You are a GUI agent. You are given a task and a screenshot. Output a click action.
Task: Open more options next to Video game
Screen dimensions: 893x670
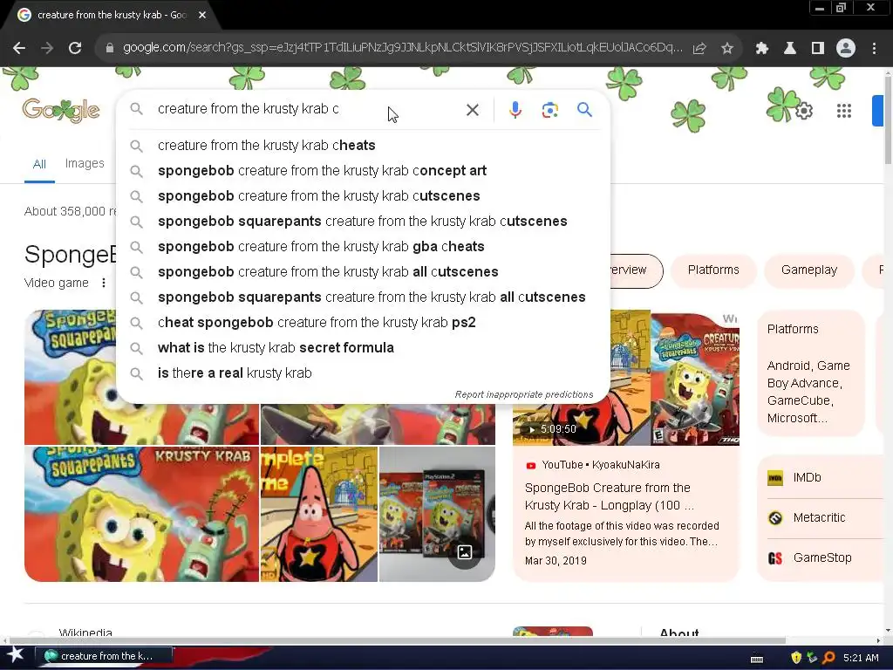click(x=103, y=283)
